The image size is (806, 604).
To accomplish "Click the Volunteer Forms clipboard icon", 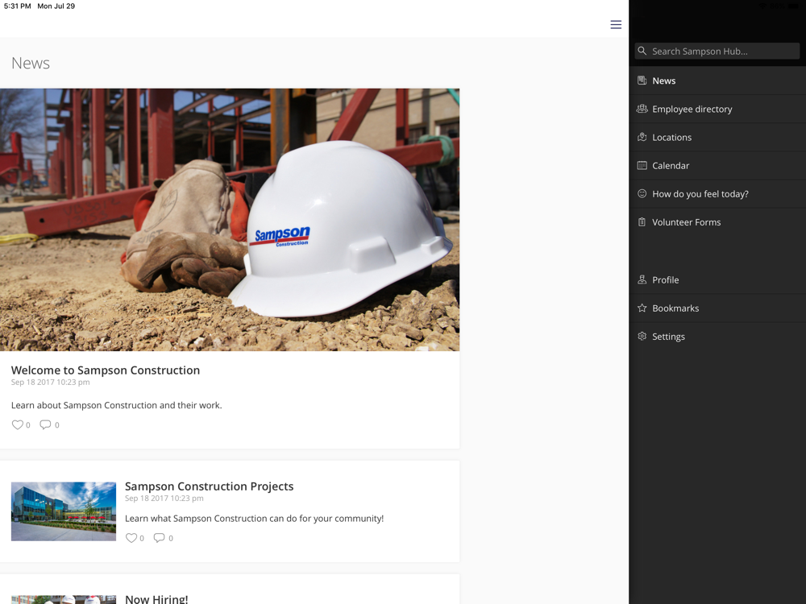I will [x=642, y=222].
